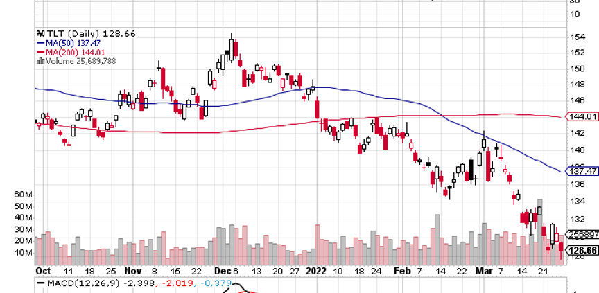Click the blue line marker beside MA(50)

point(40,43)
